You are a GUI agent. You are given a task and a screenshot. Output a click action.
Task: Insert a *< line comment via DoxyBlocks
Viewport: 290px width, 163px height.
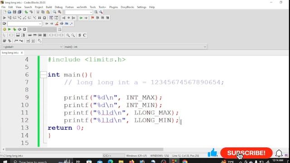tap(21, 41)
